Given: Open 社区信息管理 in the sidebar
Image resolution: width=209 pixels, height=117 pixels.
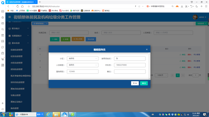Looking at the screenshot, I should pos(17,56).
